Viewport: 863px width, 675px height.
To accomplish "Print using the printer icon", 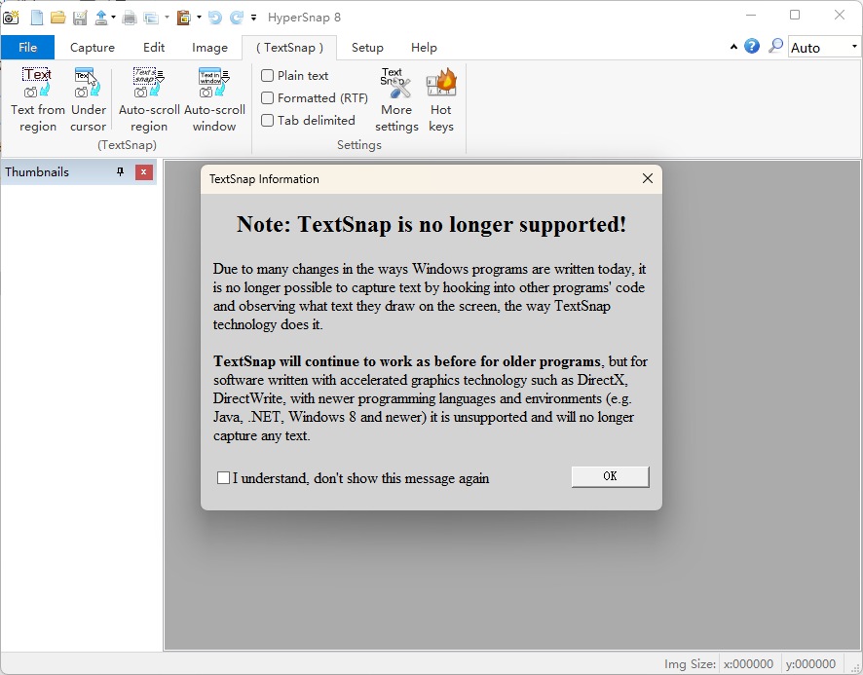I will pos(130,18).
